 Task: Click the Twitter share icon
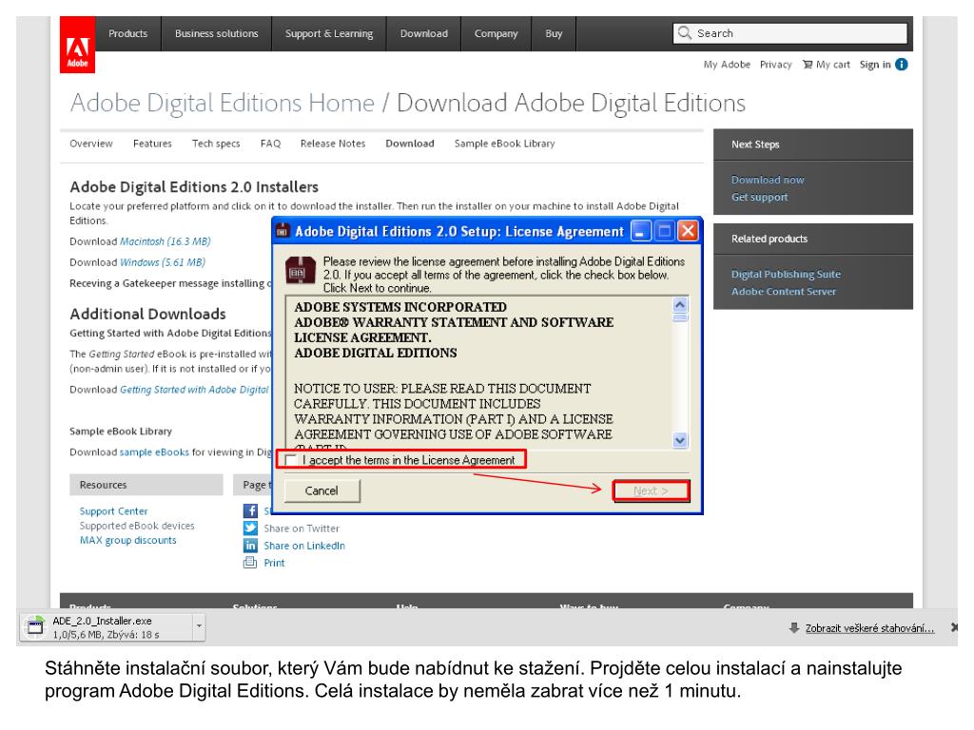point(250,528)
